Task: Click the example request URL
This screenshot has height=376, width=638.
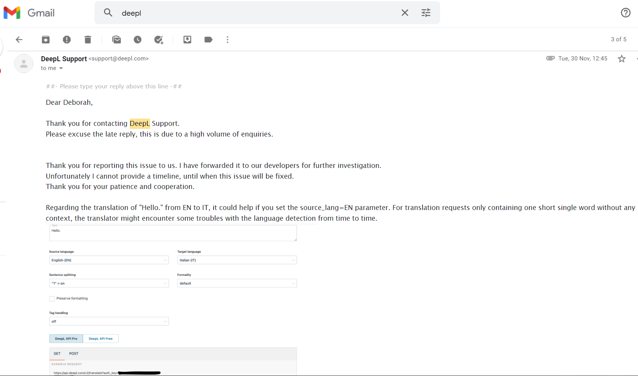Action: click(107, 373)
